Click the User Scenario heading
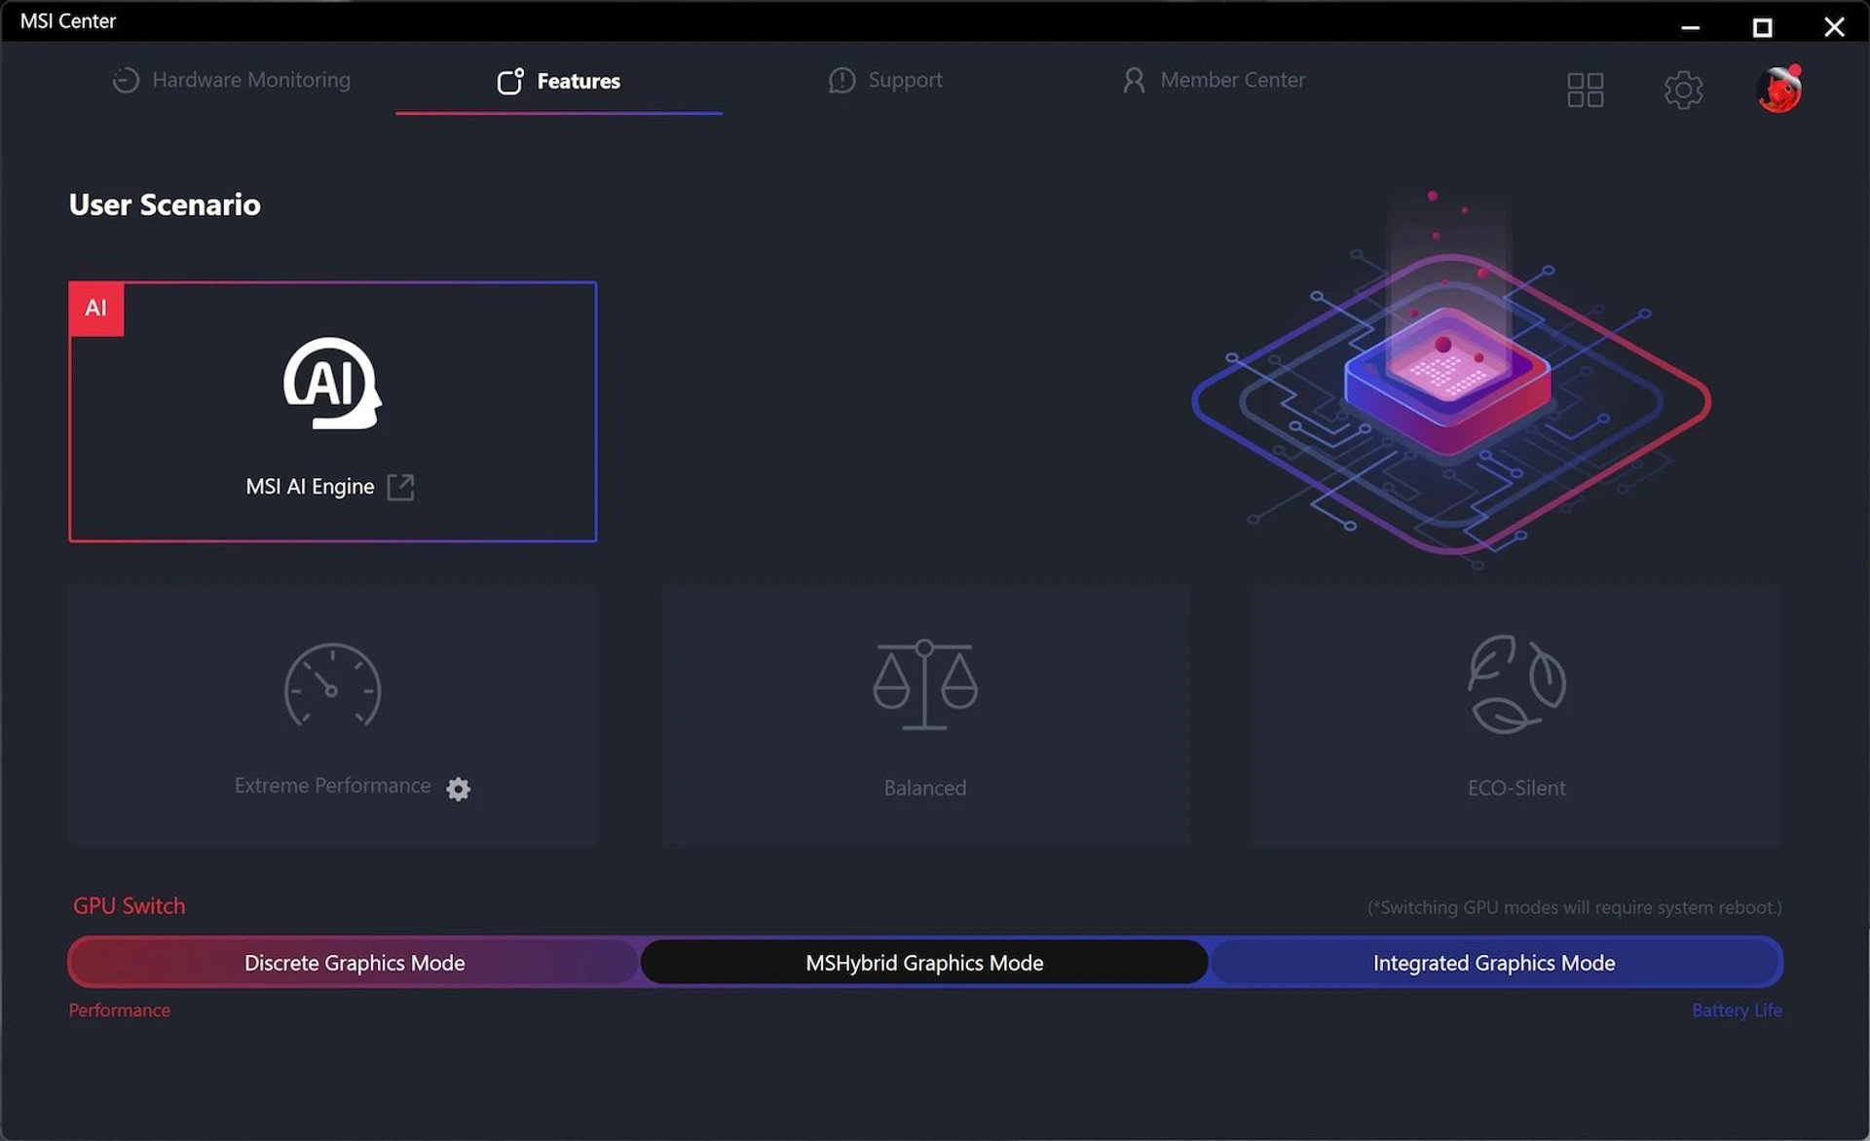1870x1141 pixels. click(165, 204)
